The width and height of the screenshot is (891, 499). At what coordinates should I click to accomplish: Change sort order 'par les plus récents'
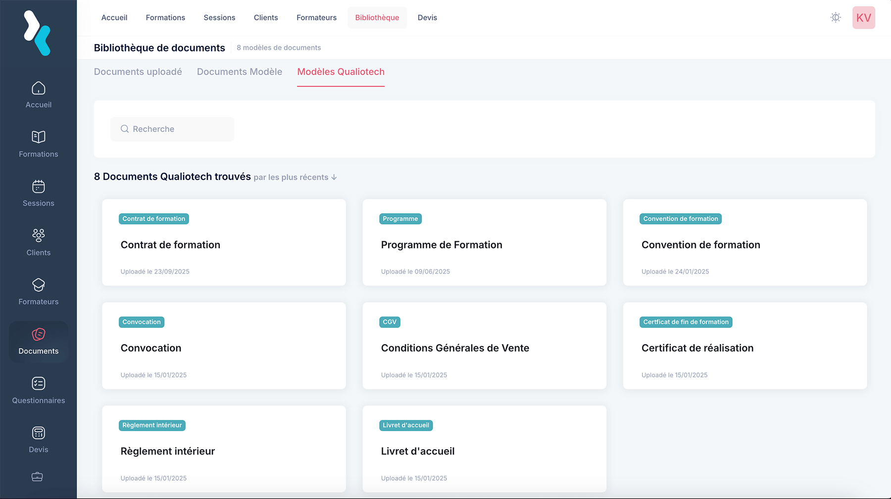(295, 178)
